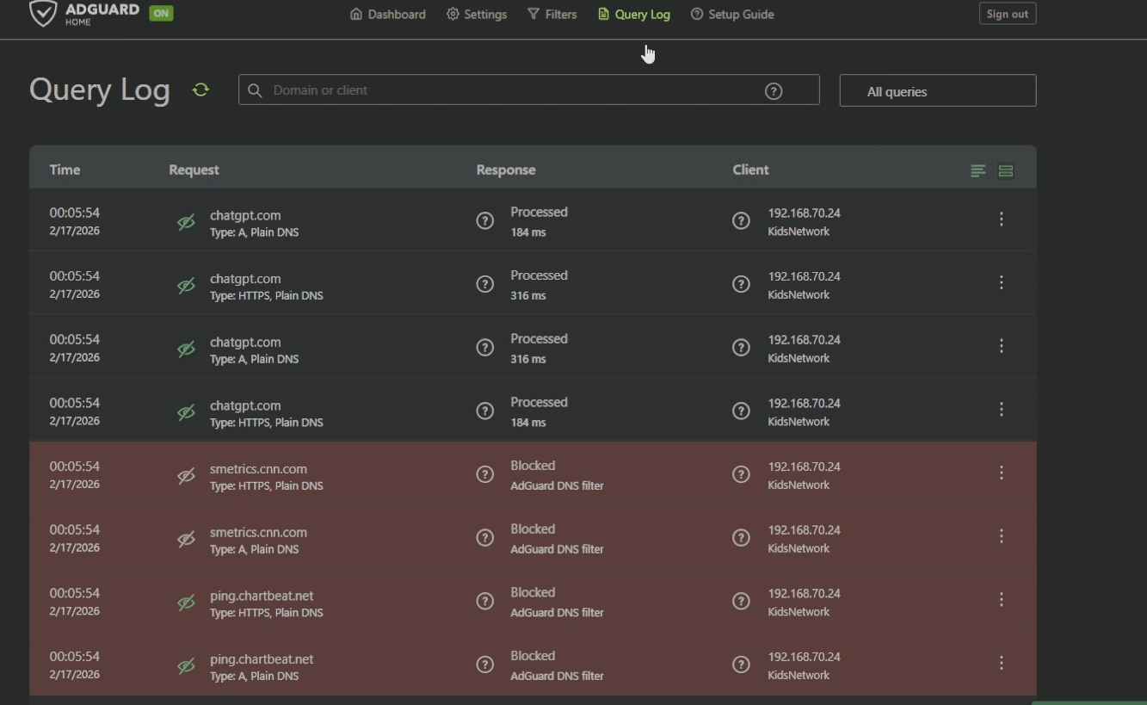Open the Setup Guide link

click(x=732, y=15)
